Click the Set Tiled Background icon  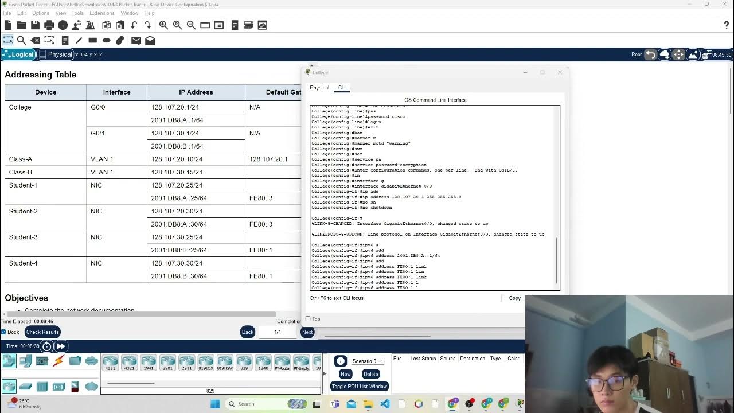click(693, 54)
